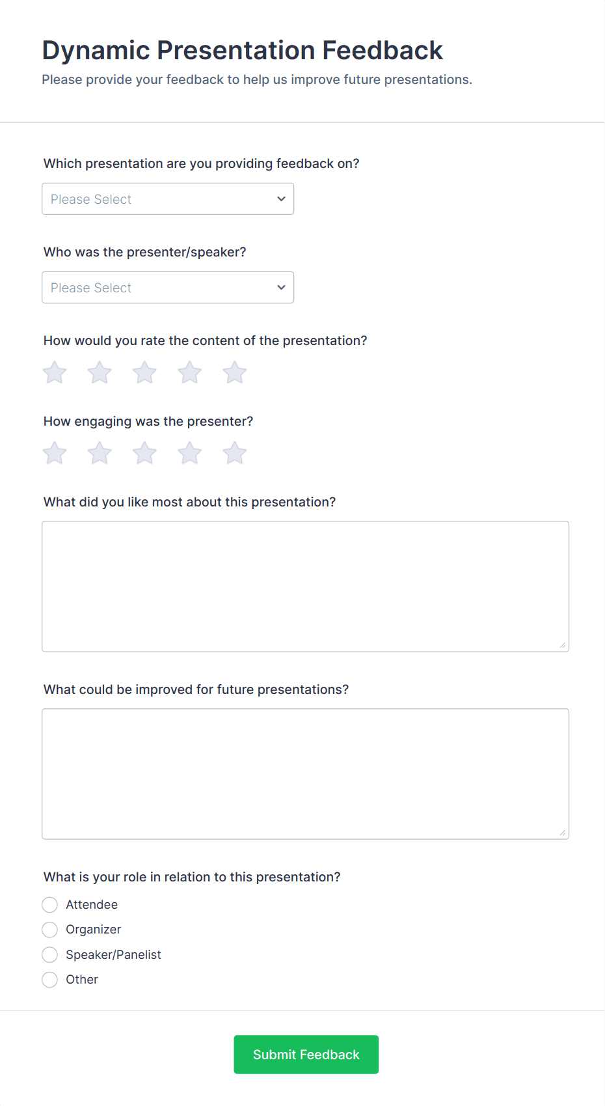The height and width of the screenshot is (1106, 605).
Task: Give content rating of four stars
Action: (x=189, y=373)
